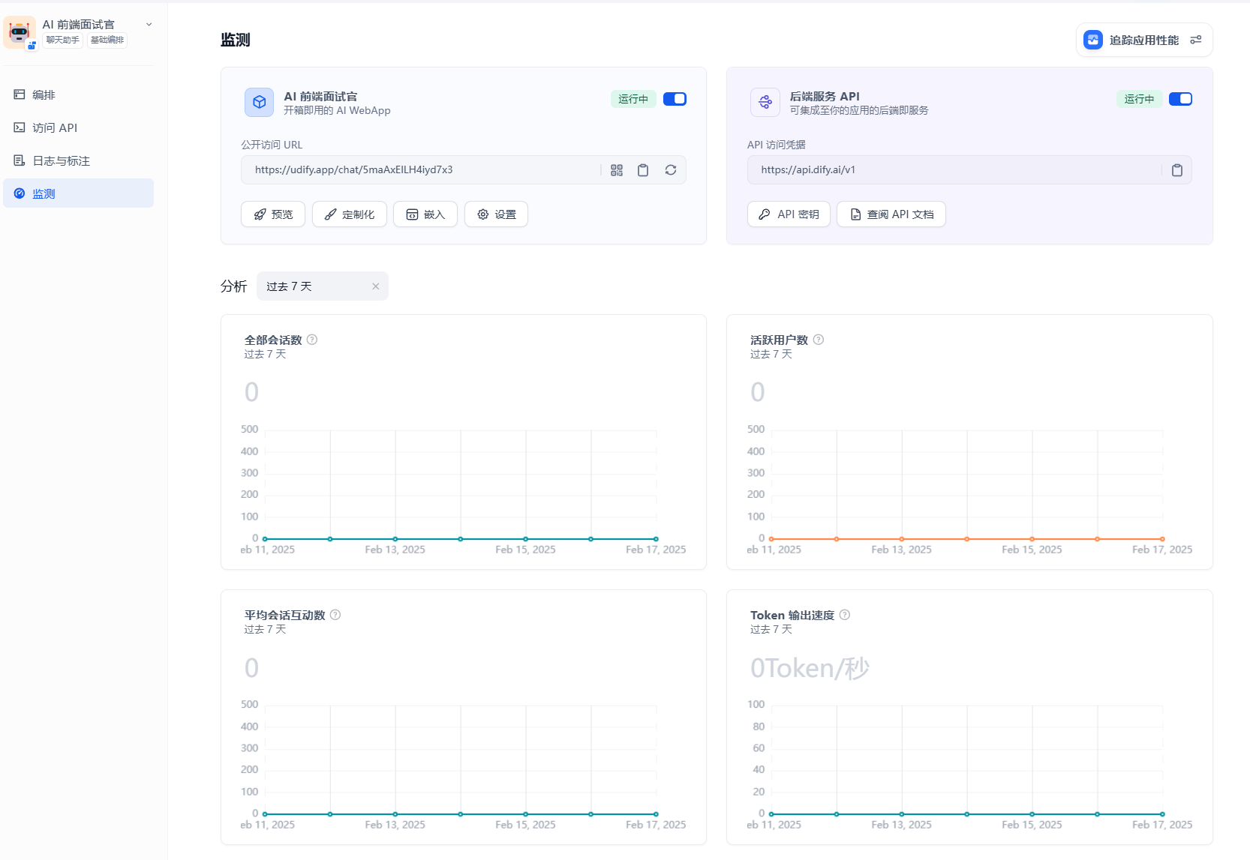
Task: Toggle the AI 前端面试官 WebApp switch
Action: point(675,99)
